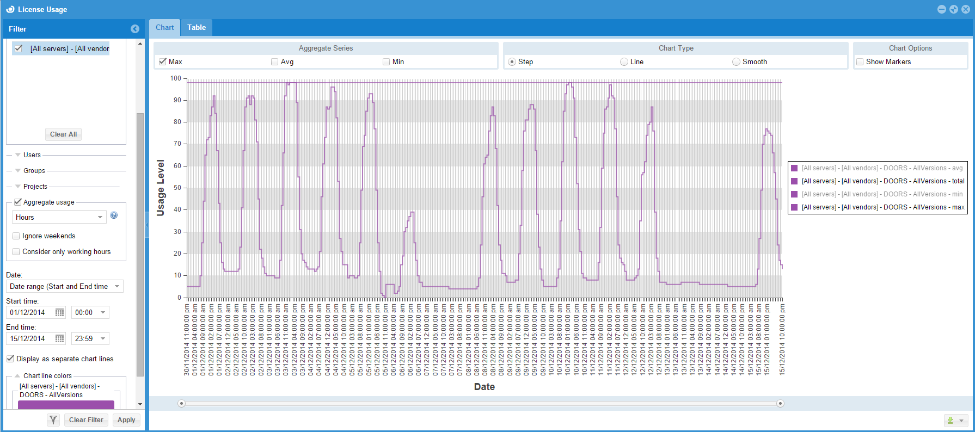Click the funnel filter icon button
This screenshot has width=975, height=432.
tap(53, 420)
